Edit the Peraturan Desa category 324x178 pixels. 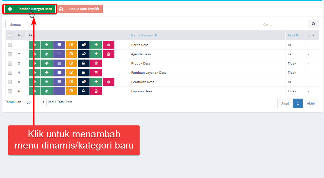click(x=72, y=82)
